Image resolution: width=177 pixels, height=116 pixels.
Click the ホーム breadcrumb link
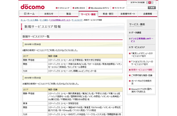click(23, 20)
